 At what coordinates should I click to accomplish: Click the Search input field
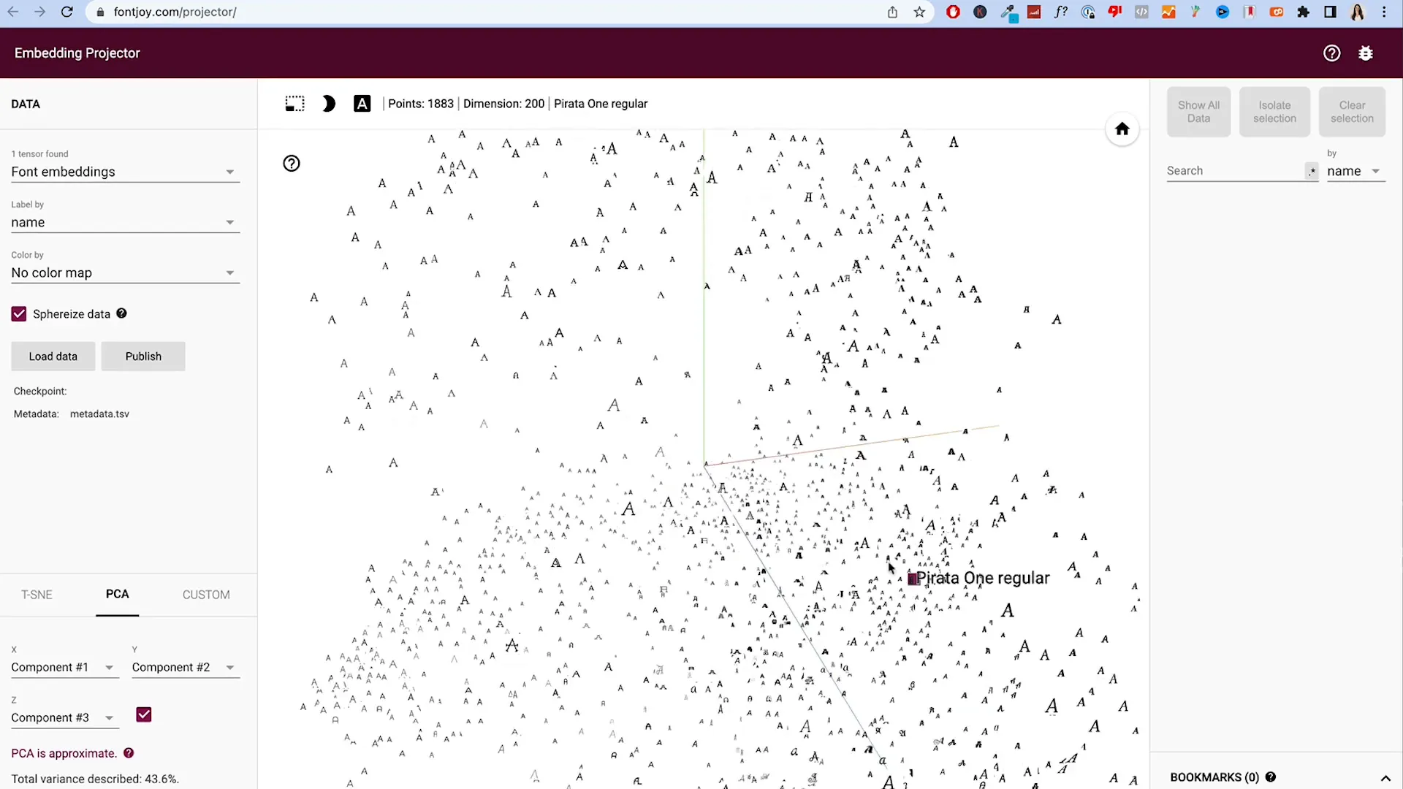1235,171
